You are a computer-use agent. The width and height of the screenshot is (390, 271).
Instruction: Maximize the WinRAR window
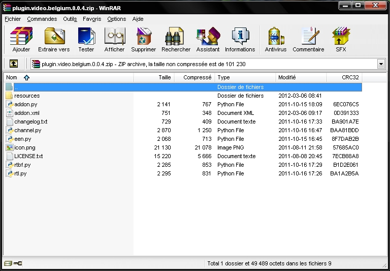click(x=357, y=5)
